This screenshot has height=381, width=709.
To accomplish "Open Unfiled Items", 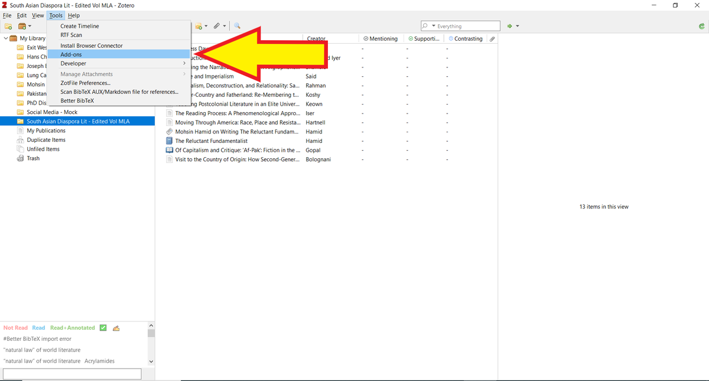I will (43, 149).
